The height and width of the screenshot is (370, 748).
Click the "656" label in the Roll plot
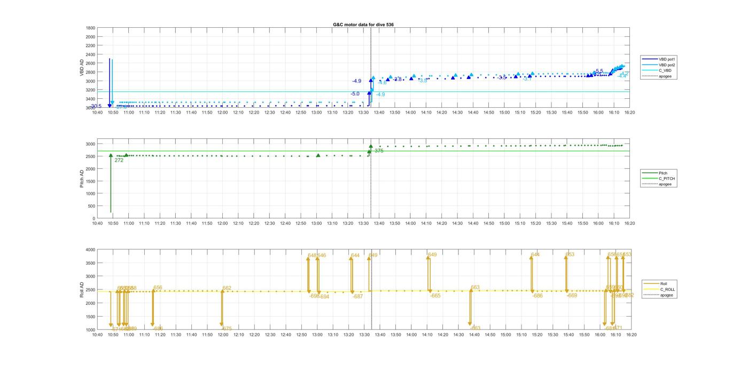158,288
